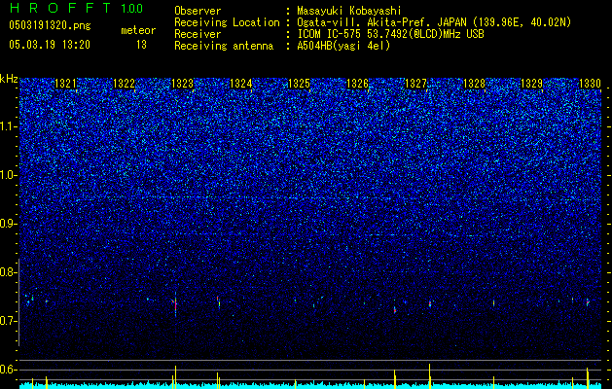Click the 1330 time marker

click(591, 84)
